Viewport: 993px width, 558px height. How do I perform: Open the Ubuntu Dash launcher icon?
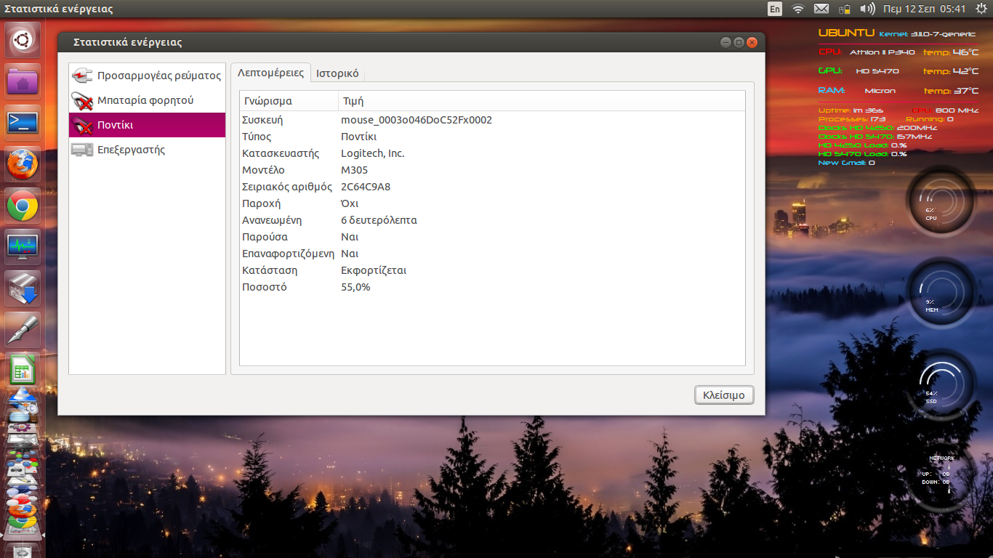point(23,40)
